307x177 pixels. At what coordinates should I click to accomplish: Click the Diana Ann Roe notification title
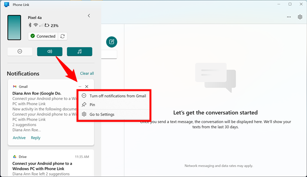coord(37,93)
